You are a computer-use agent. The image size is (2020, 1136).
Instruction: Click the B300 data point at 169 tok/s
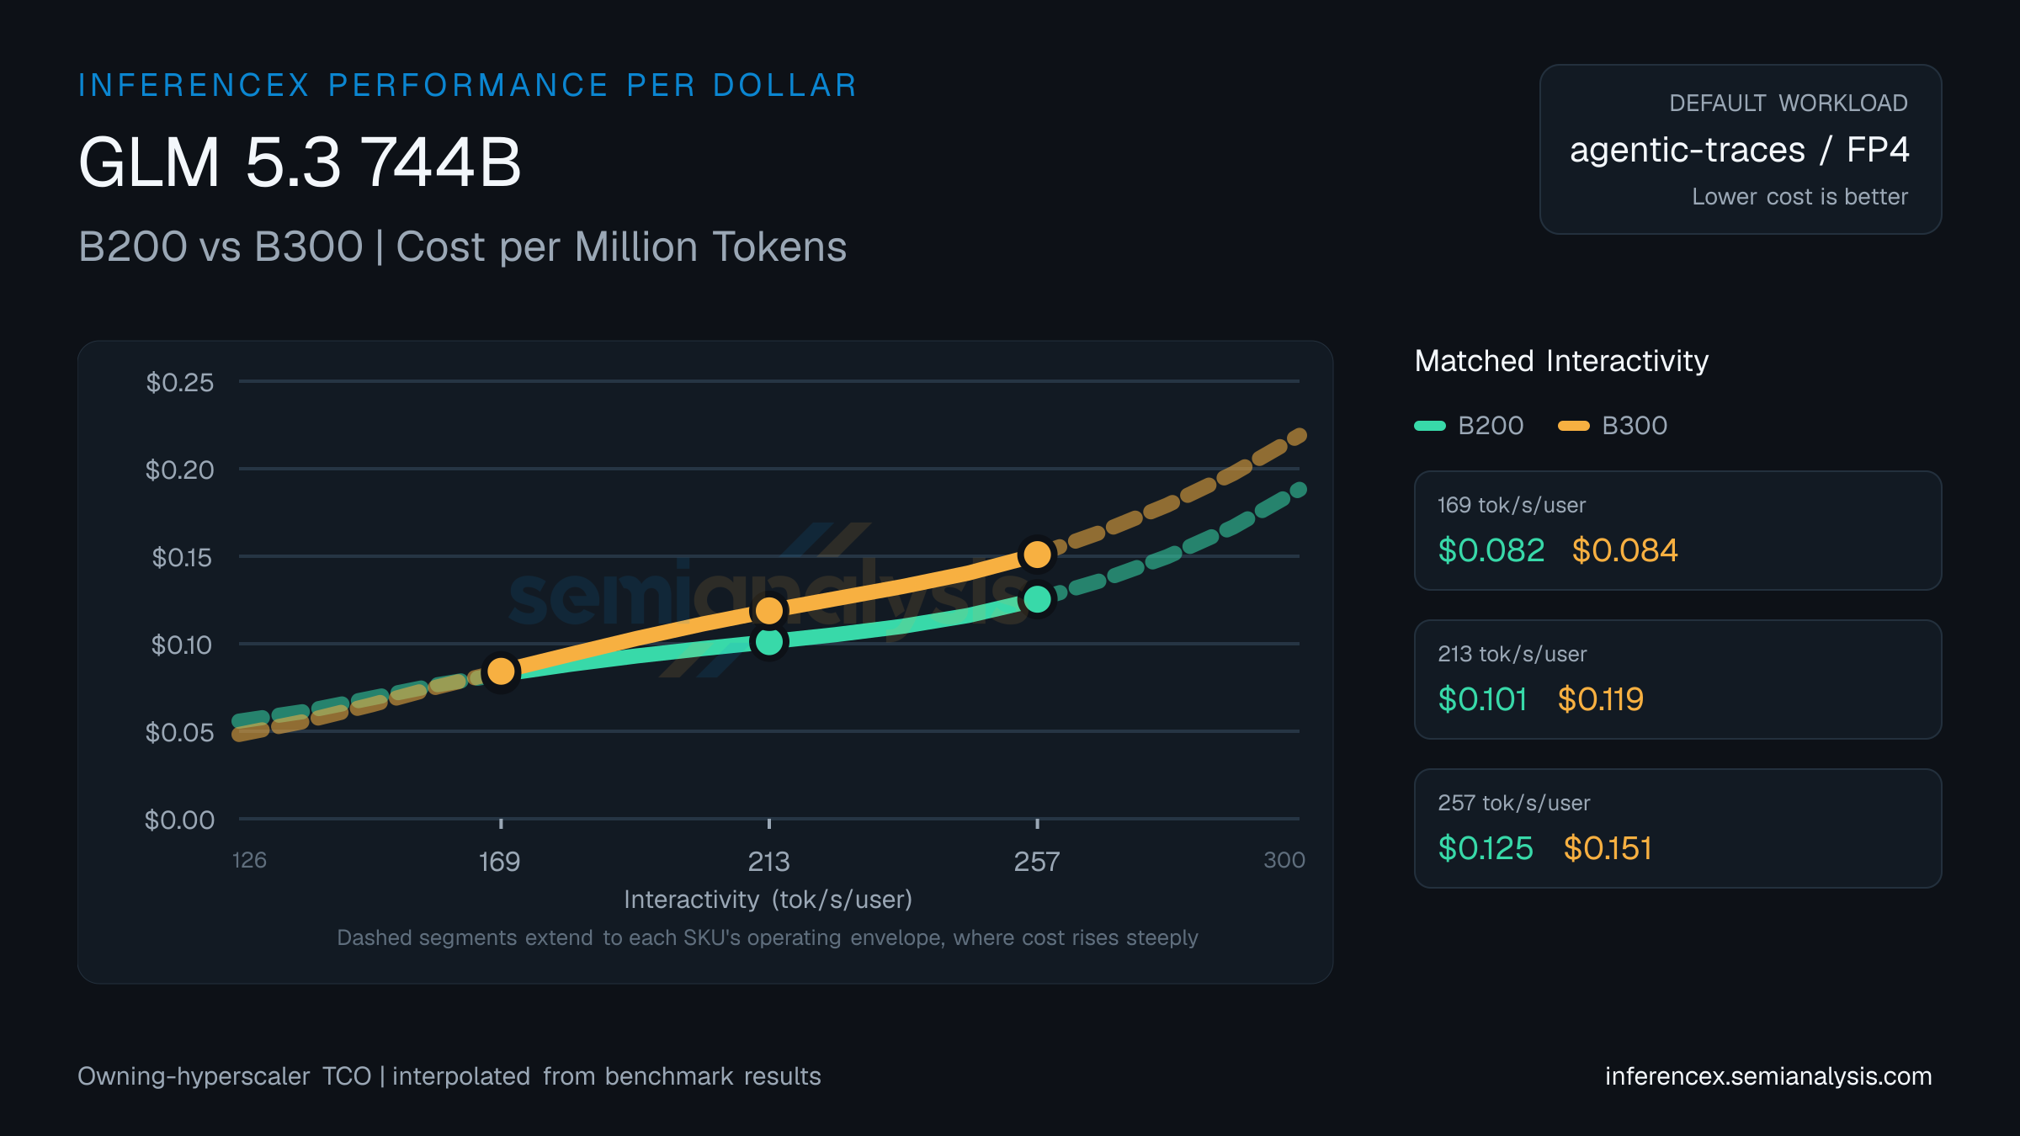tap(501, 671)
